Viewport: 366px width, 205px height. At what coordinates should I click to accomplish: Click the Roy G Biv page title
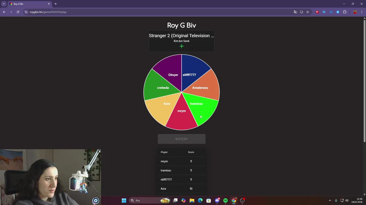[x=182, y=25]
